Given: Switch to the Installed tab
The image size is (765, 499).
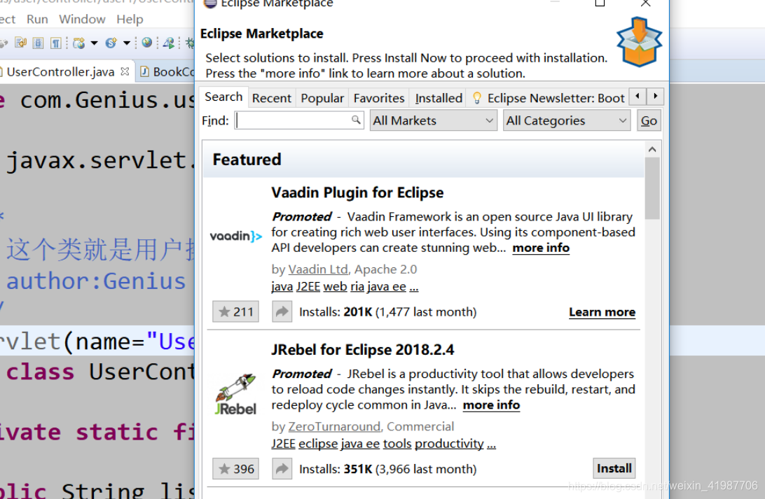Looking at the screenshot, I should coord(439,98).
